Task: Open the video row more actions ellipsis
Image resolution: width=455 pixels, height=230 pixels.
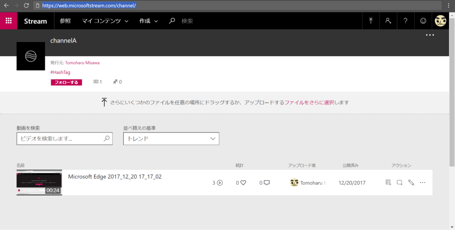Action: coord(423,183)
